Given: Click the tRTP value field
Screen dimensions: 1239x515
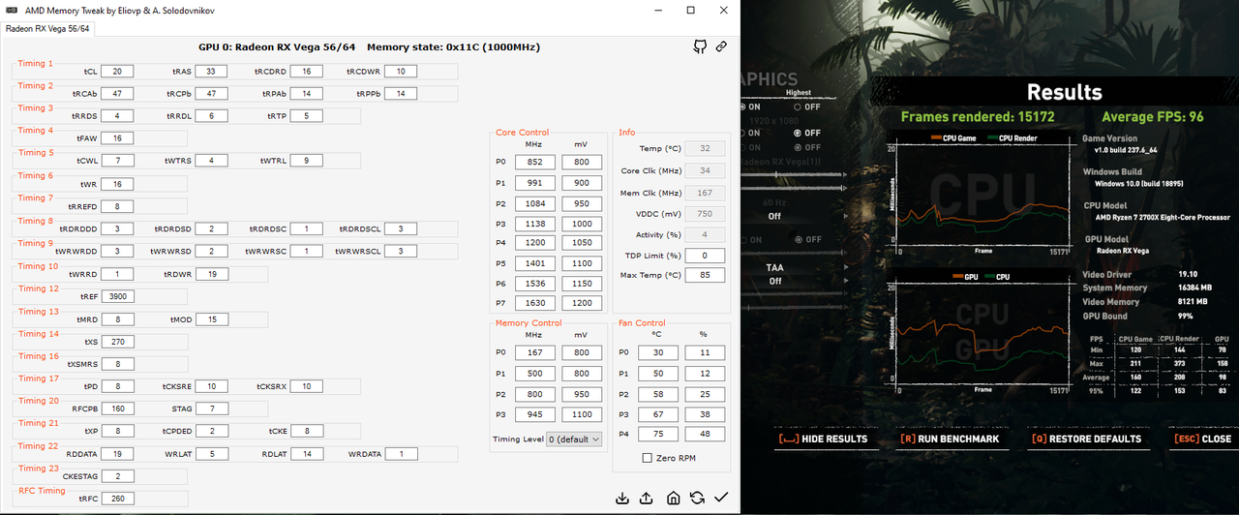Looking at the screenshot, I should (306, 116).
